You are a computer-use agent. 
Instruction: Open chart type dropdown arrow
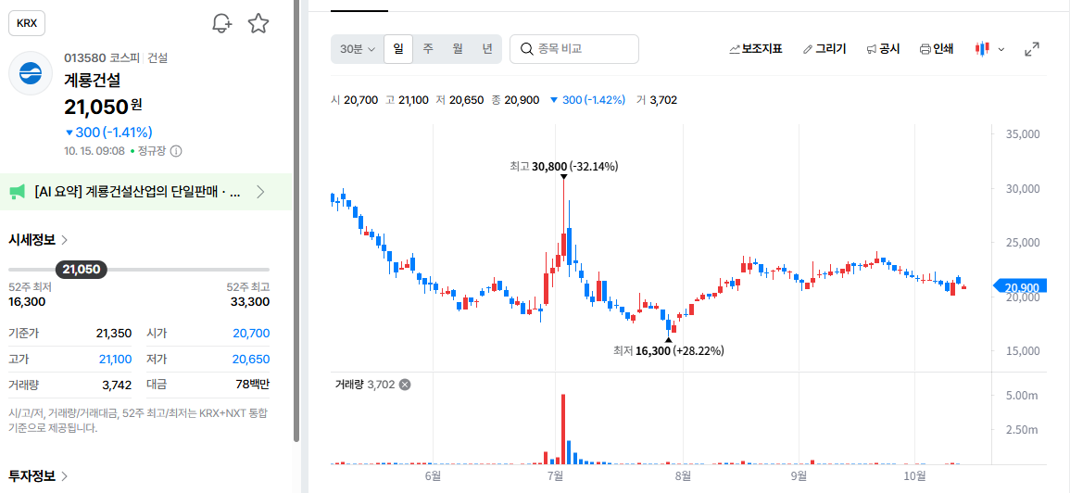click(1001, 49)
